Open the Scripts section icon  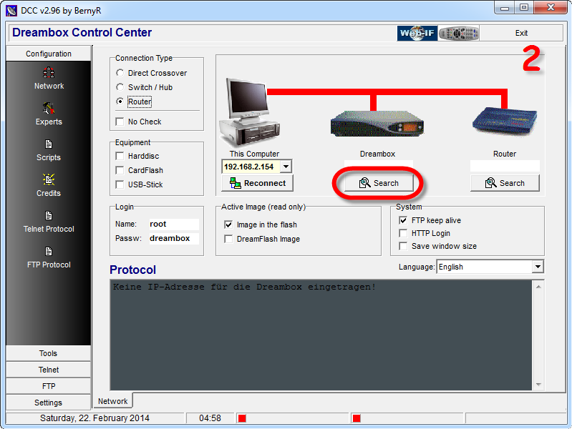49,144
